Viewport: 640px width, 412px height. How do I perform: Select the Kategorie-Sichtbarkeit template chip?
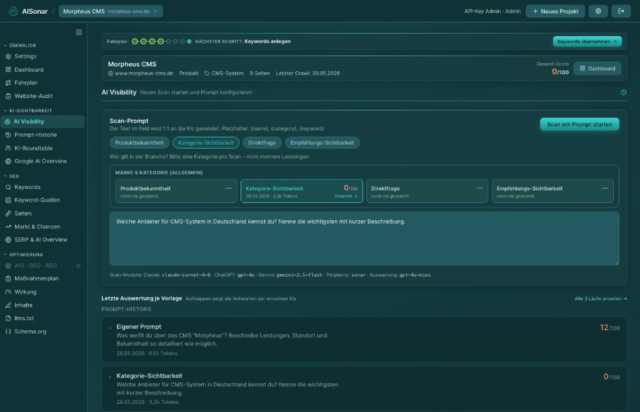click(x=206, y=143)
